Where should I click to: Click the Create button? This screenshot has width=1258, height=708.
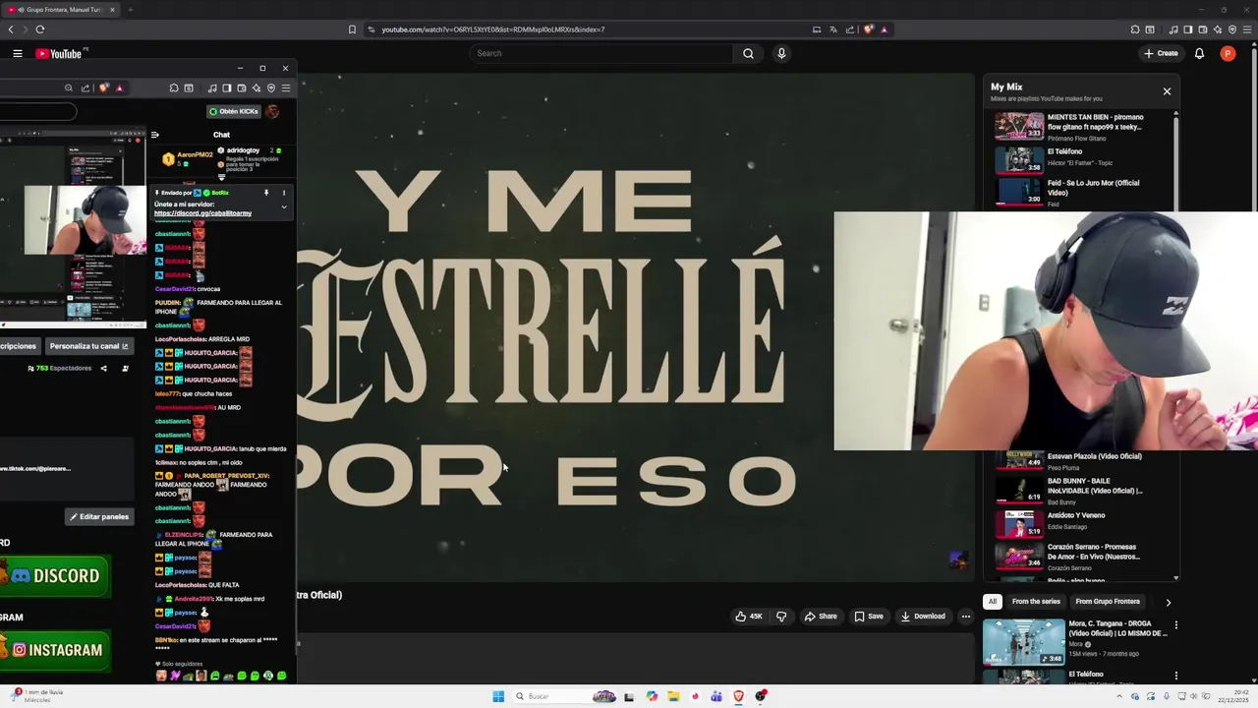click(1161, 54)
